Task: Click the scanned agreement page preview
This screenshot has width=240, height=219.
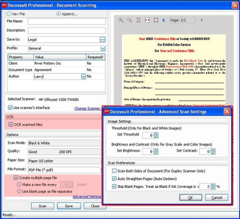Action: click(x=174, y=70)
